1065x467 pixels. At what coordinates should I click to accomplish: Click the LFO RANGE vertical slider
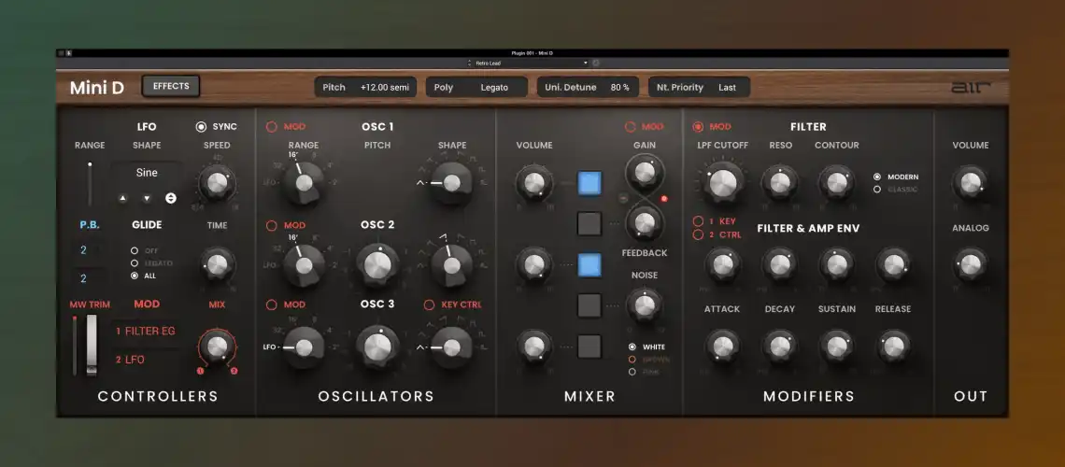click(90, 183)
